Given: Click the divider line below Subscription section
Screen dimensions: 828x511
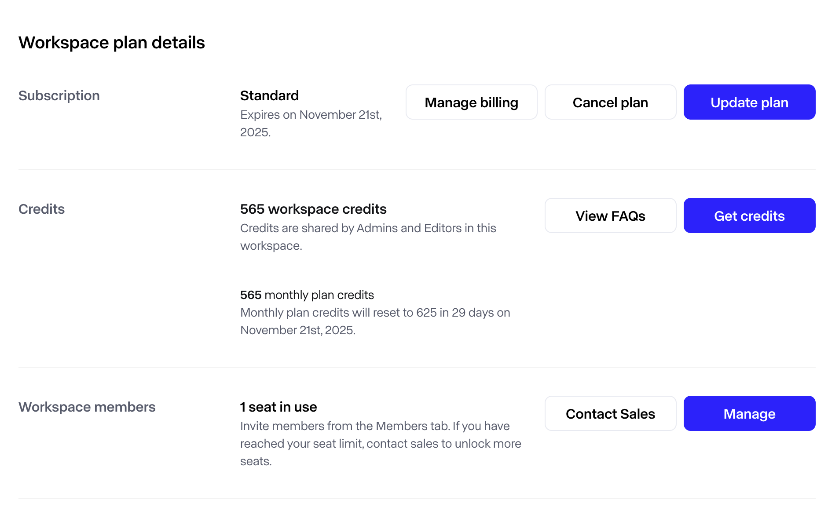Looking at the screenshot, I should [417, 169].
